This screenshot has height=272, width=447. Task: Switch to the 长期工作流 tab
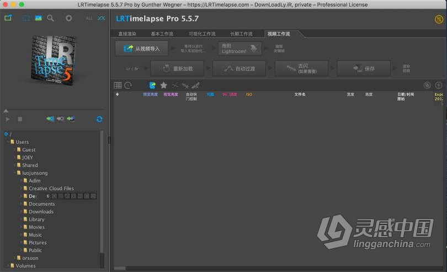(241, 34)
